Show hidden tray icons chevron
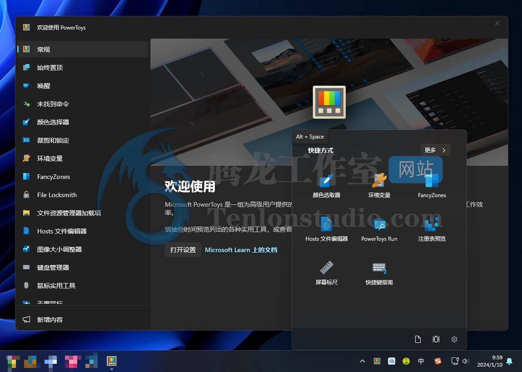522x372 pixels. pyautogui.click(x=363, y=361)
